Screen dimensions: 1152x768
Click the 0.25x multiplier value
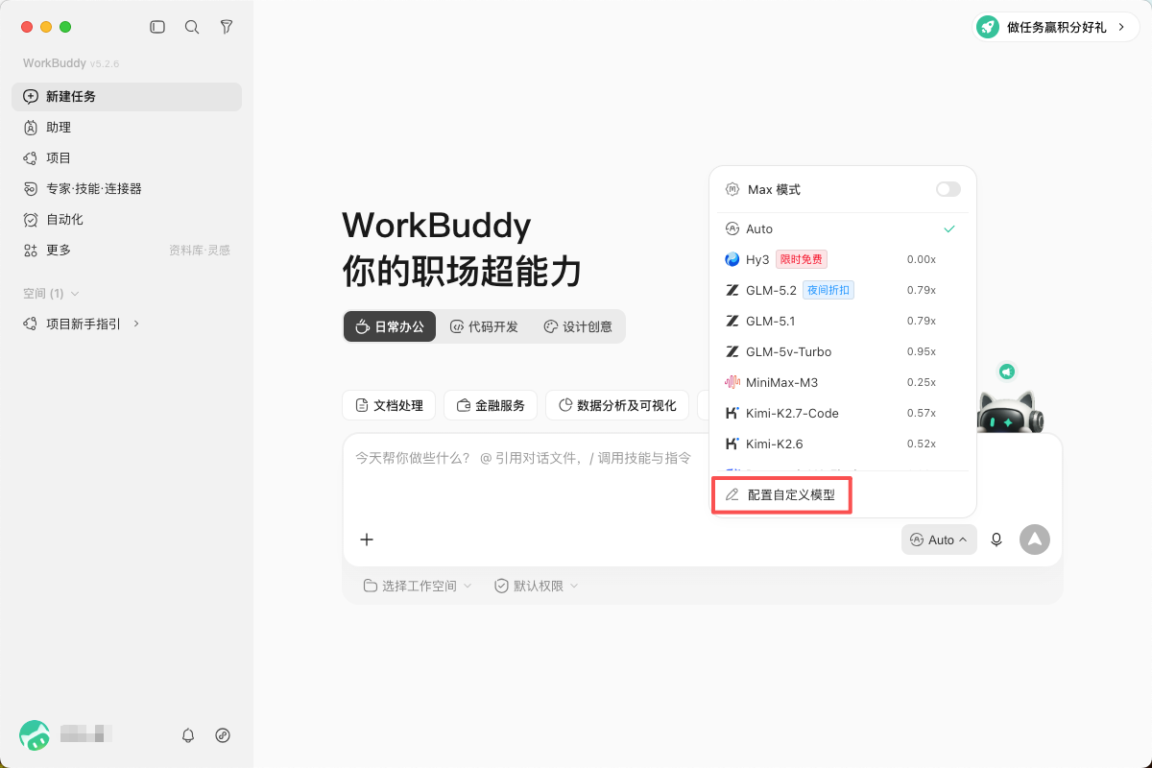pyautogui.click(x=922, y=382)
